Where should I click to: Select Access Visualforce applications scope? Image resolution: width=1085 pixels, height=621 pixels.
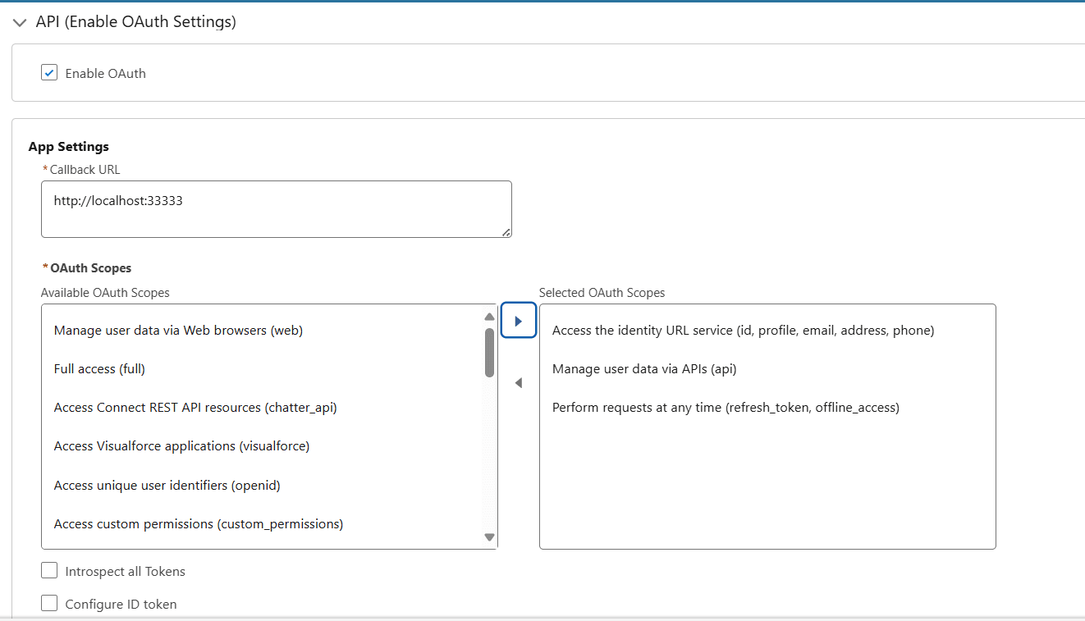point(182,445)
